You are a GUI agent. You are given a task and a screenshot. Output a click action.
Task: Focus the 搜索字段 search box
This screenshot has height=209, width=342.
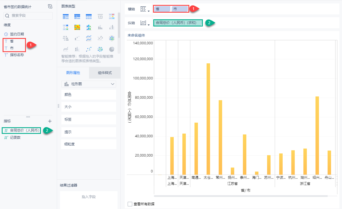pos(28,16)
